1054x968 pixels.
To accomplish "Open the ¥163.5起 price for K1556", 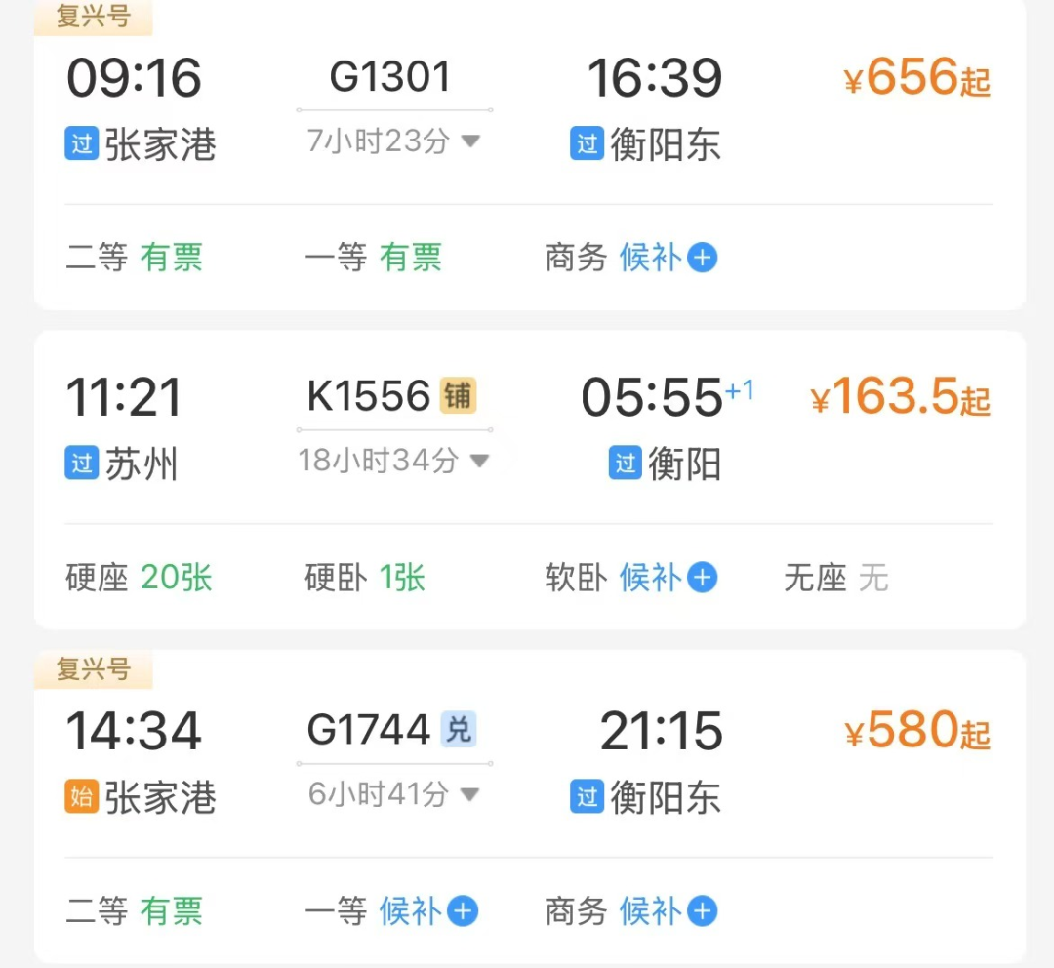I will (x=900, y=398).
